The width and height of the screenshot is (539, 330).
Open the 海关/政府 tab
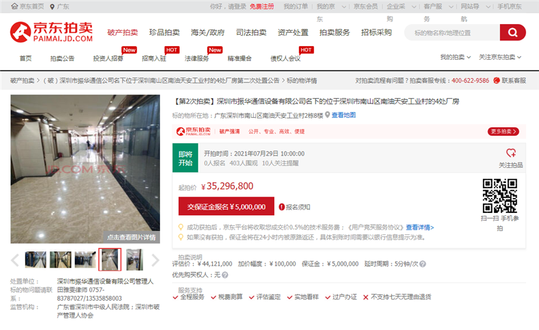(x=208, y=33)
